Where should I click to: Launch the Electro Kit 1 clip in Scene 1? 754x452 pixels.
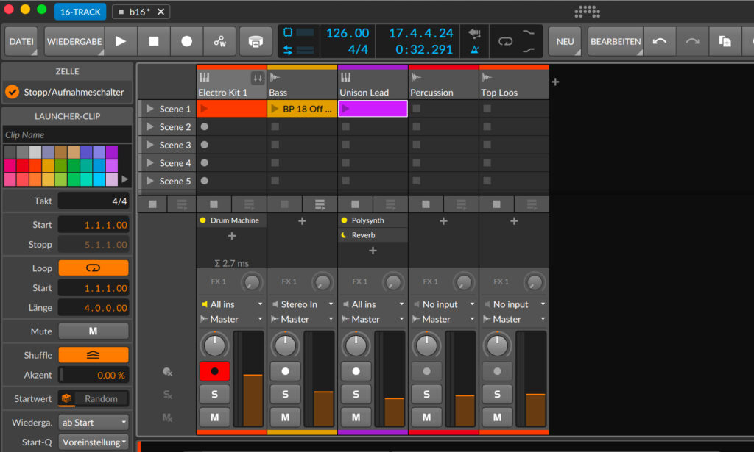point(205,109)
